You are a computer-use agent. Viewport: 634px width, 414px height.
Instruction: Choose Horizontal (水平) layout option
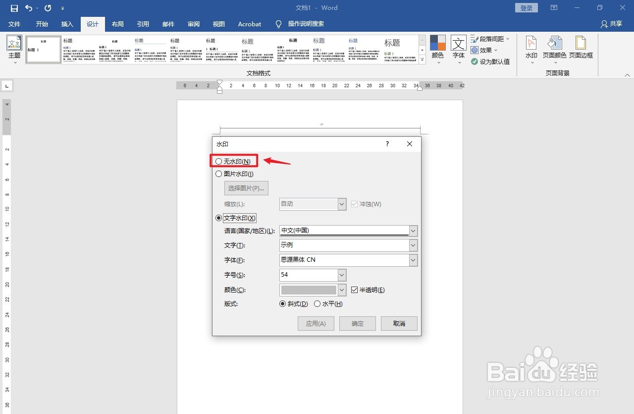click(x=317, y=304)
